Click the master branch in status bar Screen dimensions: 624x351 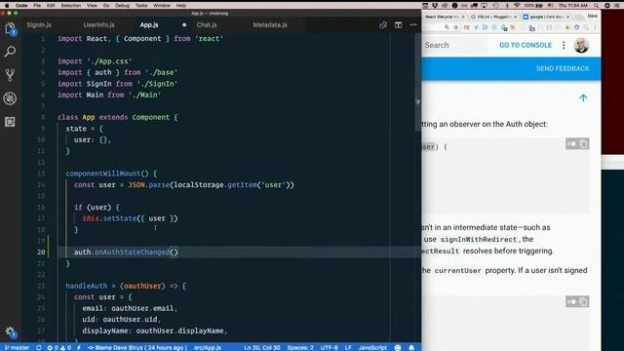(x=18, y=347)
